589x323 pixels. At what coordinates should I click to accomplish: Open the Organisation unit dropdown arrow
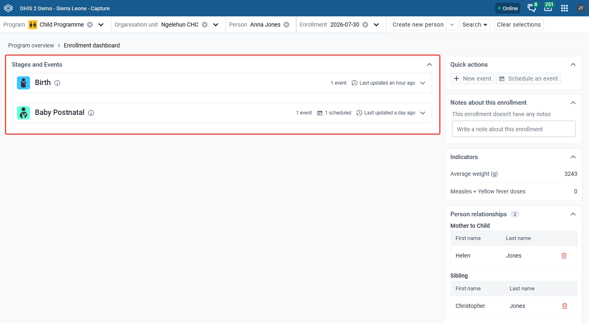(216, 25)
